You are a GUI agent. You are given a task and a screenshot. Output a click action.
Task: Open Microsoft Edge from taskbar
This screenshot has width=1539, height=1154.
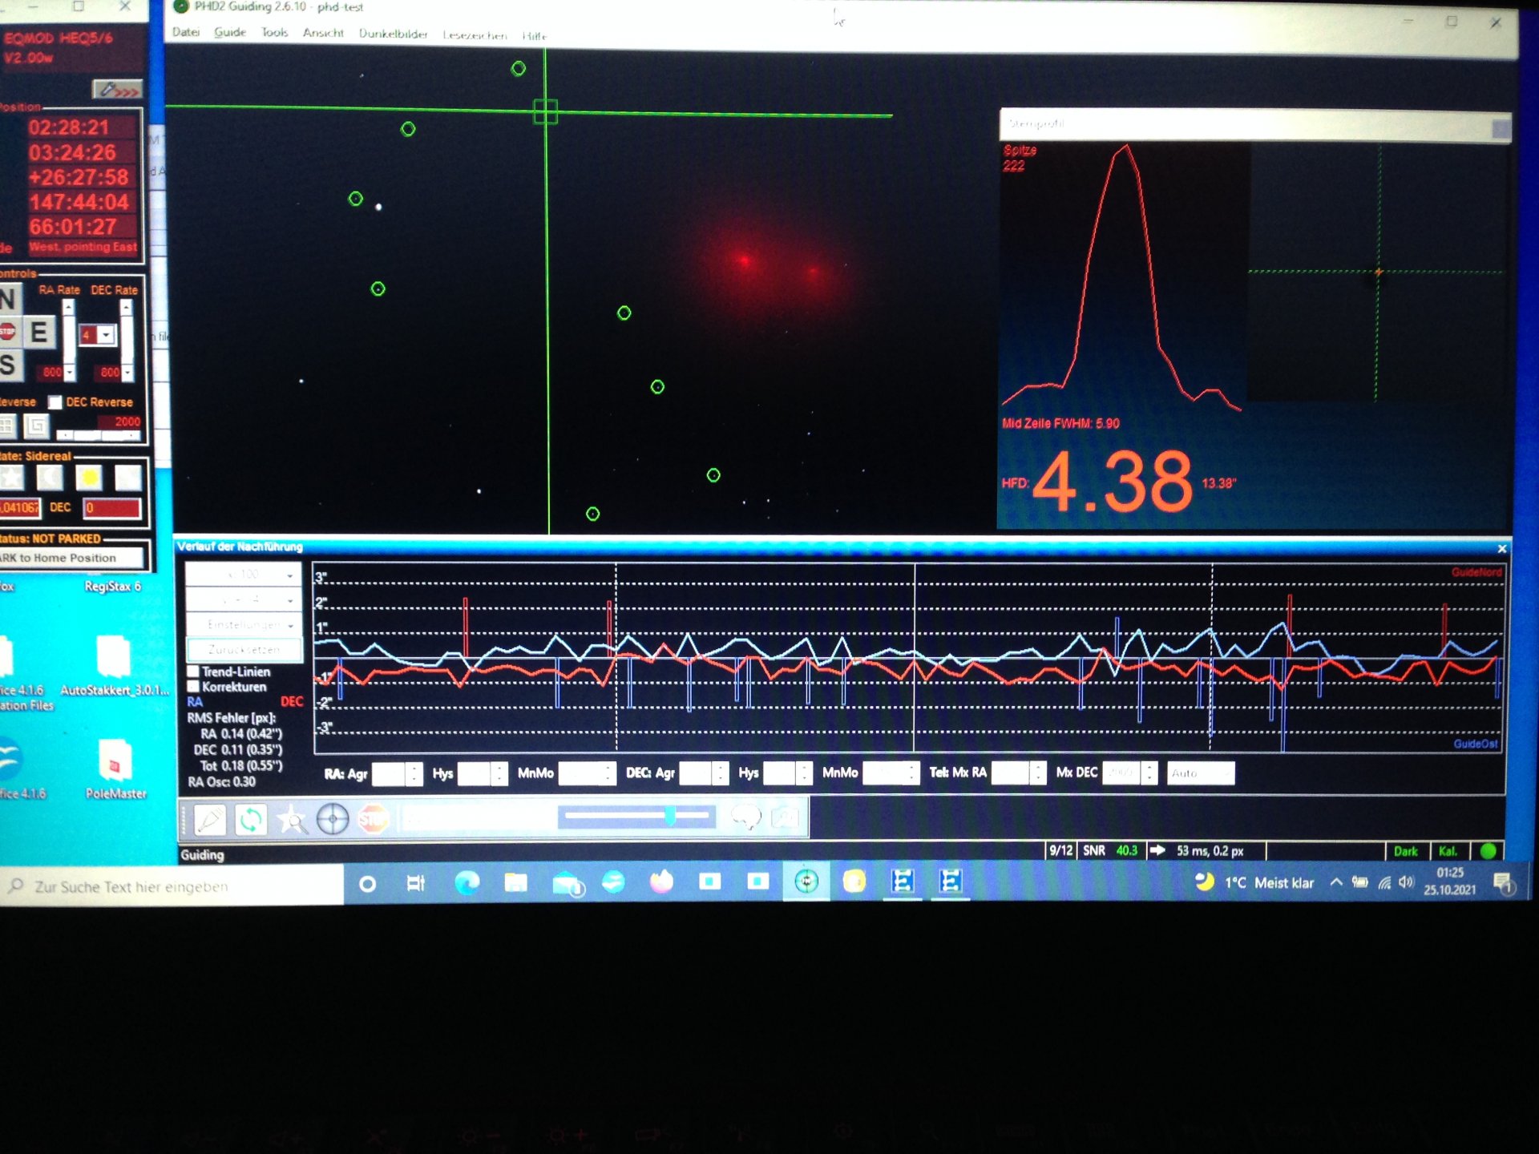click(x=467, y=883)
